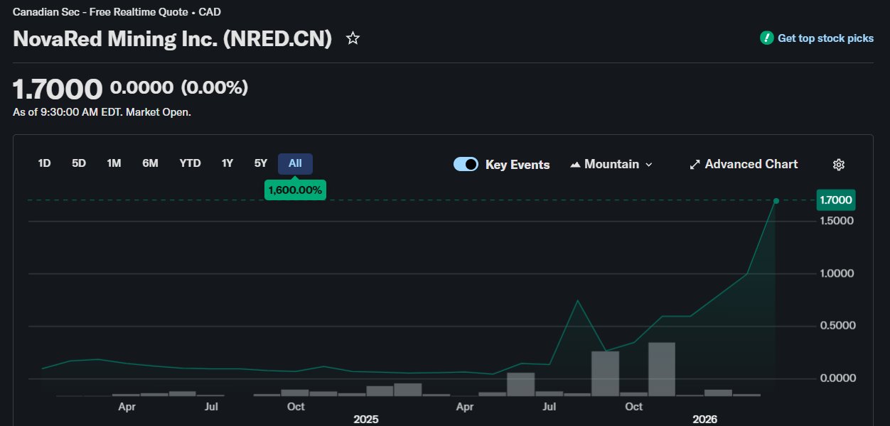Viewport: 890px width, 426px height.
Task: Click the 1.0000 y-axis label
Action: click(837, 273)
